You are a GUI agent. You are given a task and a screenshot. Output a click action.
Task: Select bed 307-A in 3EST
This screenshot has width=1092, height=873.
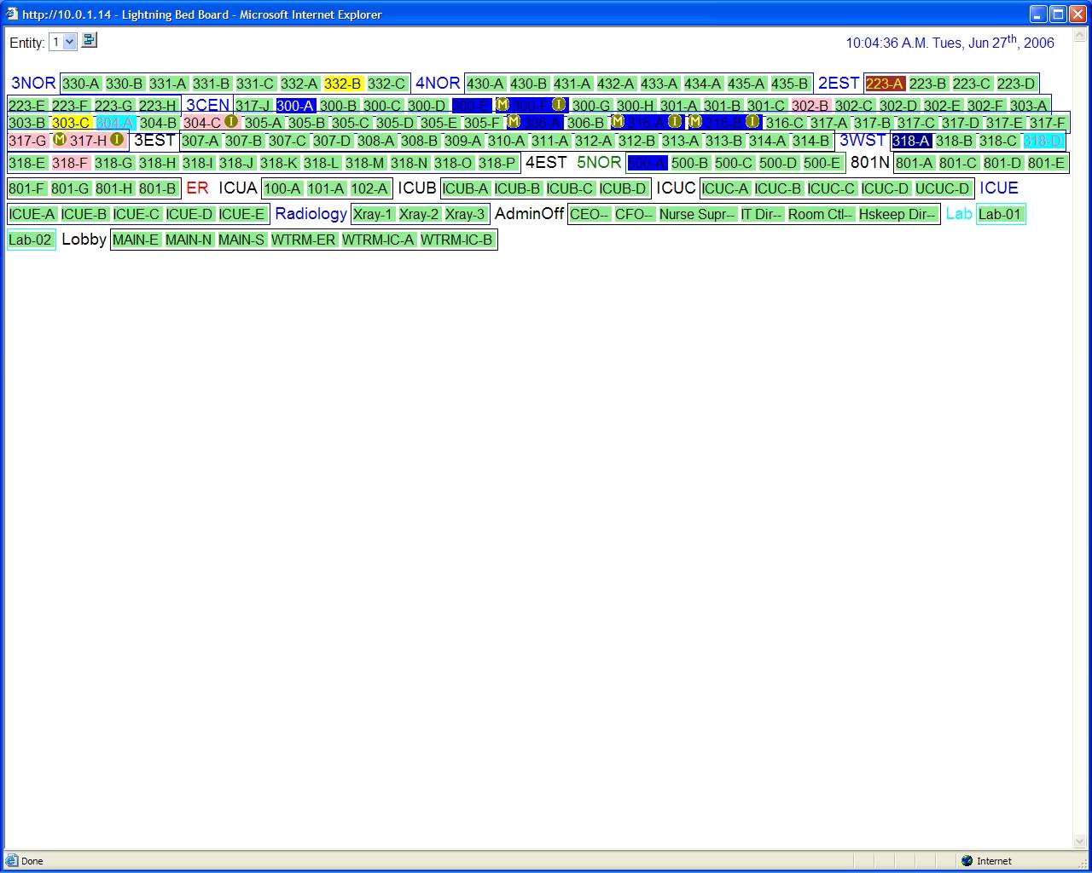tap(200, 141)
